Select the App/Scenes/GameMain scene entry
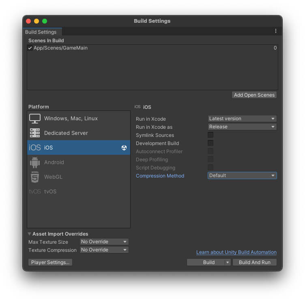305x301 pixels. pos(152,48)
